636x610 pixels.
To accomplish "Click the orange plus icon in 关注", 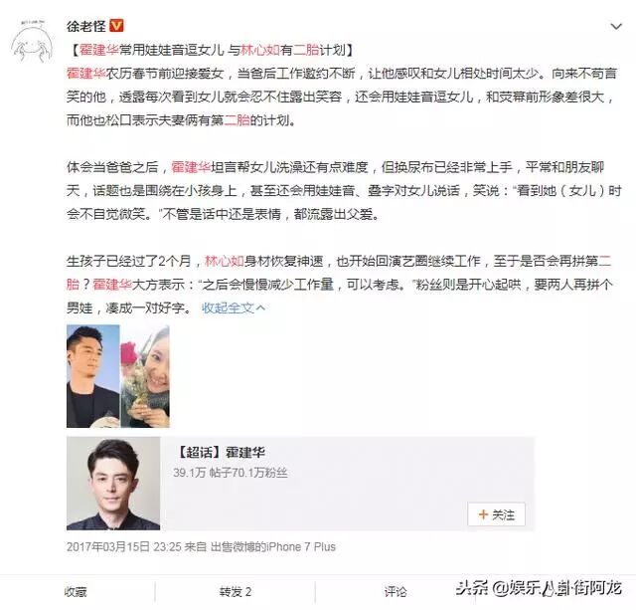I will pos(483,514).
